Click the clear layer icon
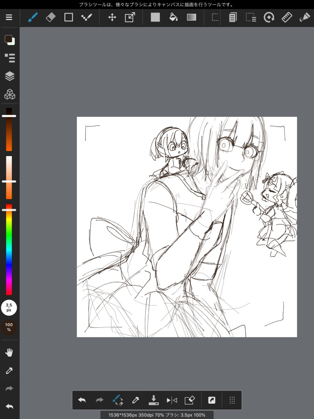Image resolution: width=314 pixels, height=419 pixels. [x=190, y=400]
